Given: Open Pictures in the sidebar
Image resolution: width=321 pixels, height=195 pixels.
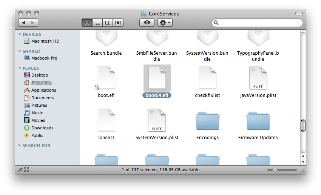Looking at the screenshot, I should coord(35,105).
